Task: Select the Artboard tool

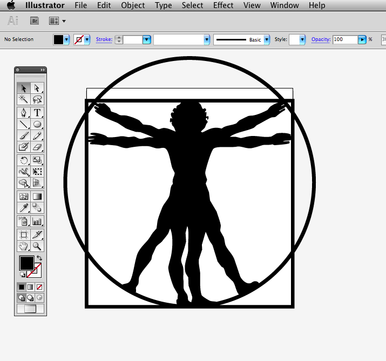Action: click(x=24, y=235)
